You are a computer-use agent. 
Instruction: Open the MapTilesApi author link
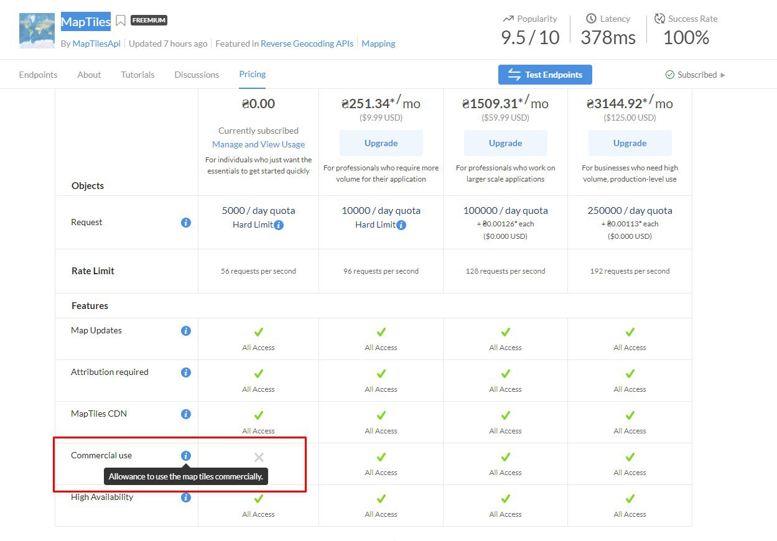96,44
